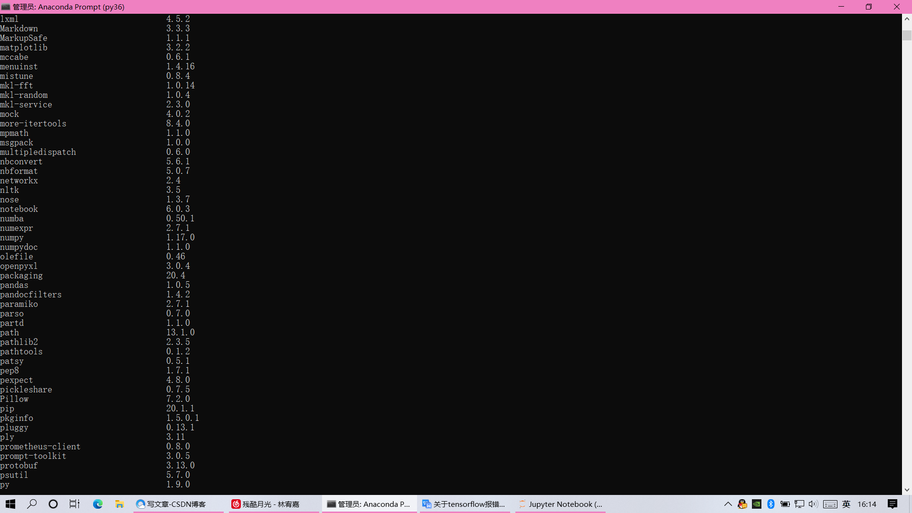Toggle the 英 input language indicator
The image size is (912, 513).
click(x=846, y=504)
